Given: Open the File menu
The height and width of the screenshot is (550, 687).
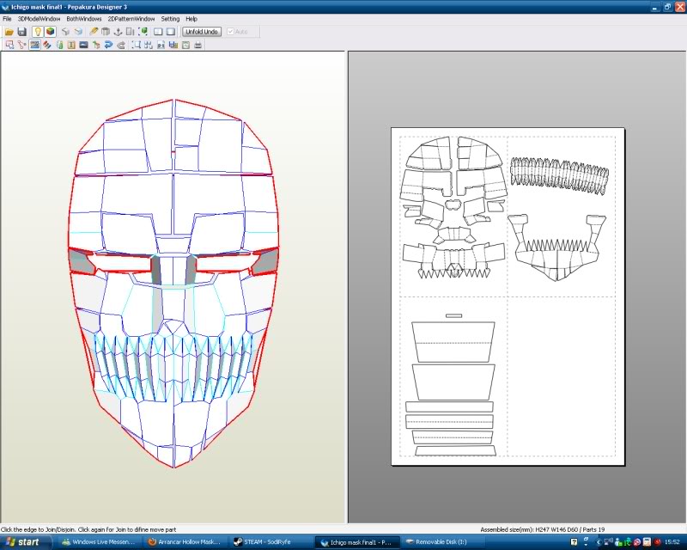Looking at the screenshot, I should click(7, 19).
